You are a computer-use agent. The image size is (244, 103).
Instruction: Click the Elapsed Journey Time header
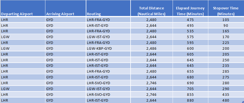pos(190,8)
